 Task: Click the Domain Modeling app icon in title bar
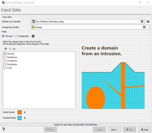[3, 2]
